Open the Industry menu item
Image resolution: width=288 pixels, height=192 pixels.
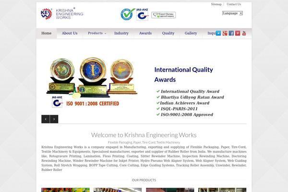(x=121, y=33)
